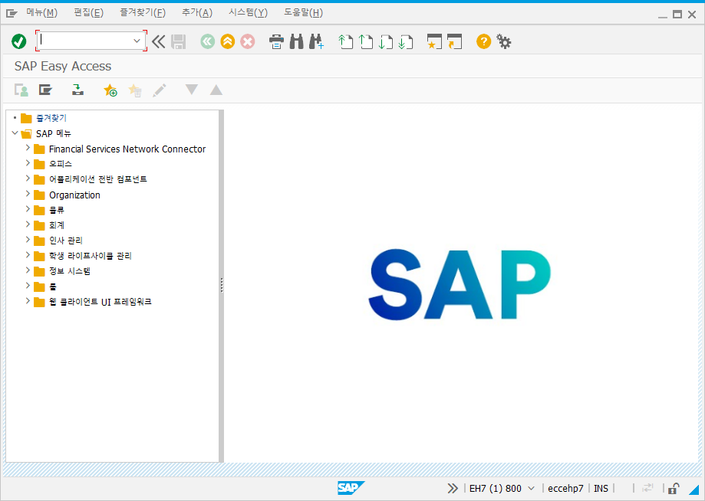Expand the Organization folder
705x501 pixels.
pyautogui.click(x=28, y=194)
